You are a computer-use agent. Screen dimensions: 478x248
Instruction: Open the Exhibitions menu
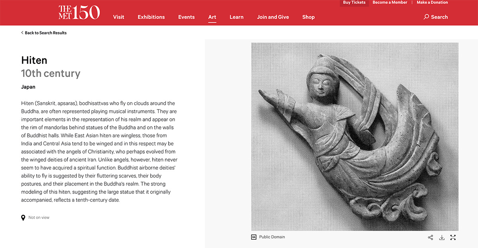151,17
